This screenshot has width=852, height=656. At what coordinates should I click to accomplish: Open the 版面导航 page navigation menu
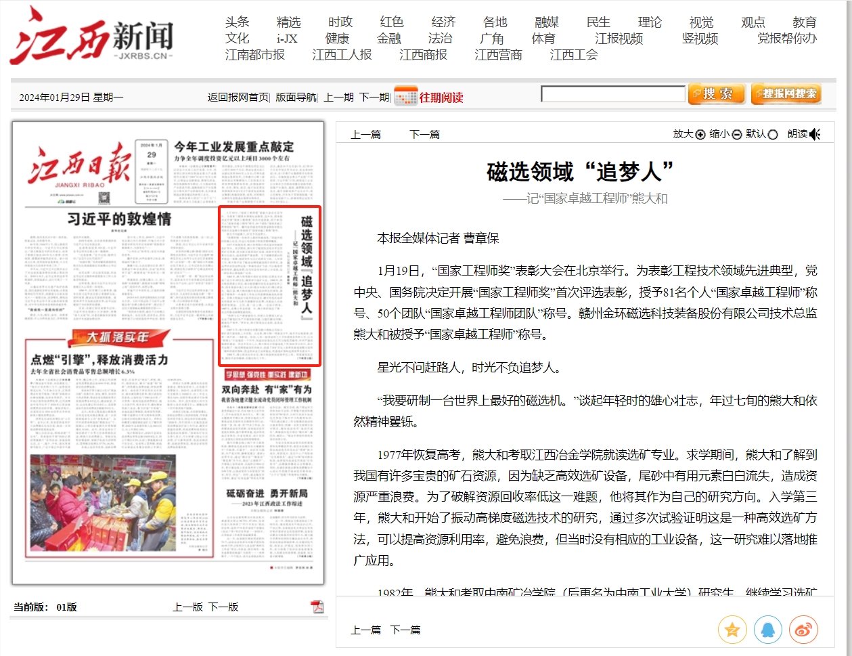(x=296, y=97)
